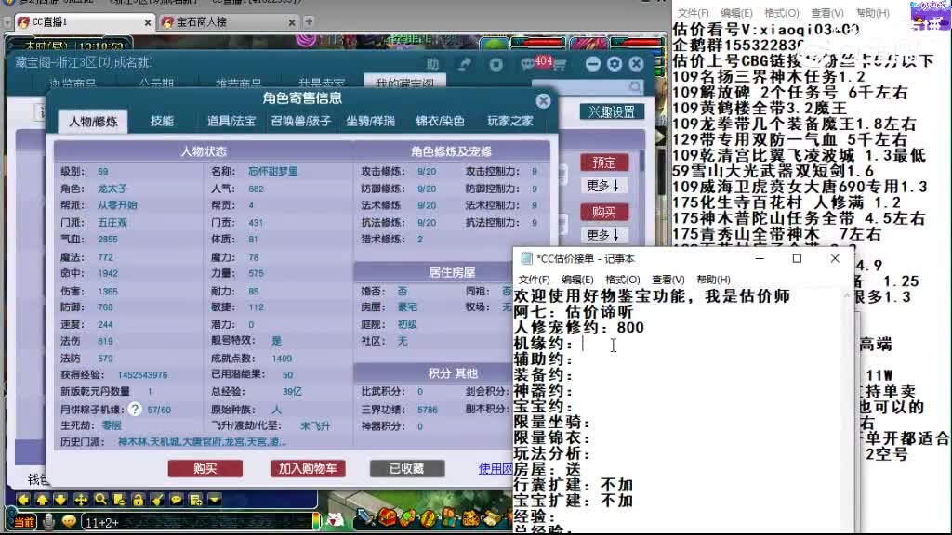952x535 pixels.
Task: Click the four-arrow move icon in the game toolbar
Action: (81, 499)
